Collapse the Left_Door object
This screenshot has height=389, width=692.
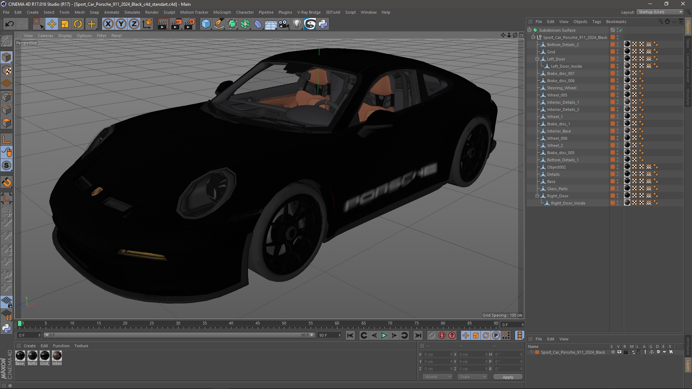[x=537, y=59]
